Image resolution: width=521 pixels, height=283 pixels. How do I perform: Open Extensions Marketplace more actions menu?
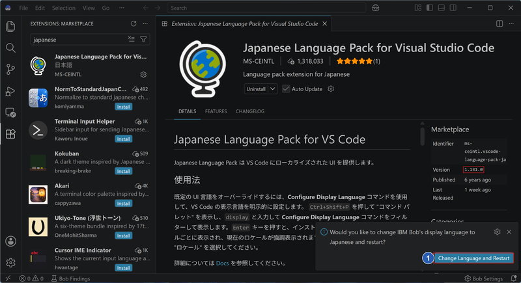[x=145, y=23]
